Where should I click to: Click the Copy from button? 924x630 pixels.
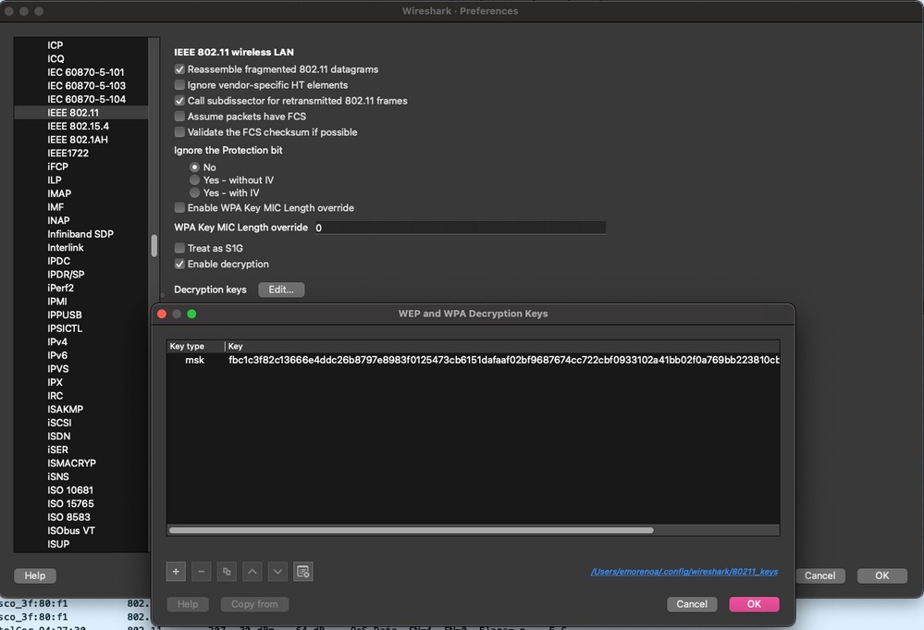click(x=253, y=603)
